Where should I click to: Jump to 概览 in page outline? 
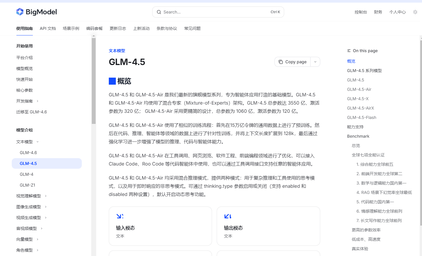pos(351,61)
